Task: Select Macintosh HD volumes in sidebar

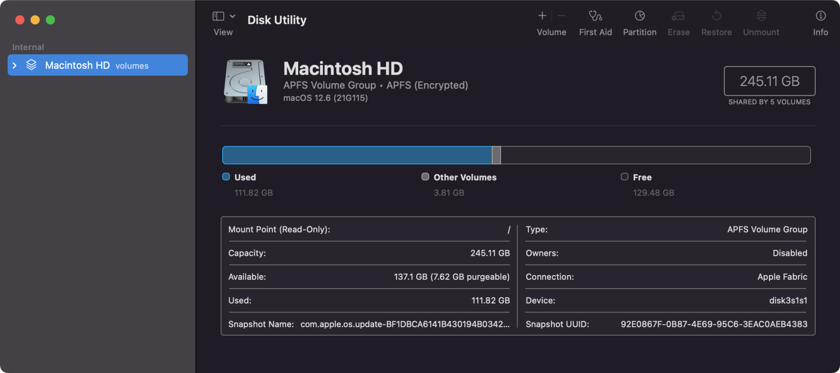Action: tap(97, 65)
